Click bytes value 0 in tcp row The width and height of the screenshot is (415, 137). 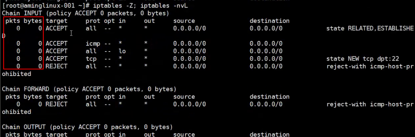coord(40,59)
